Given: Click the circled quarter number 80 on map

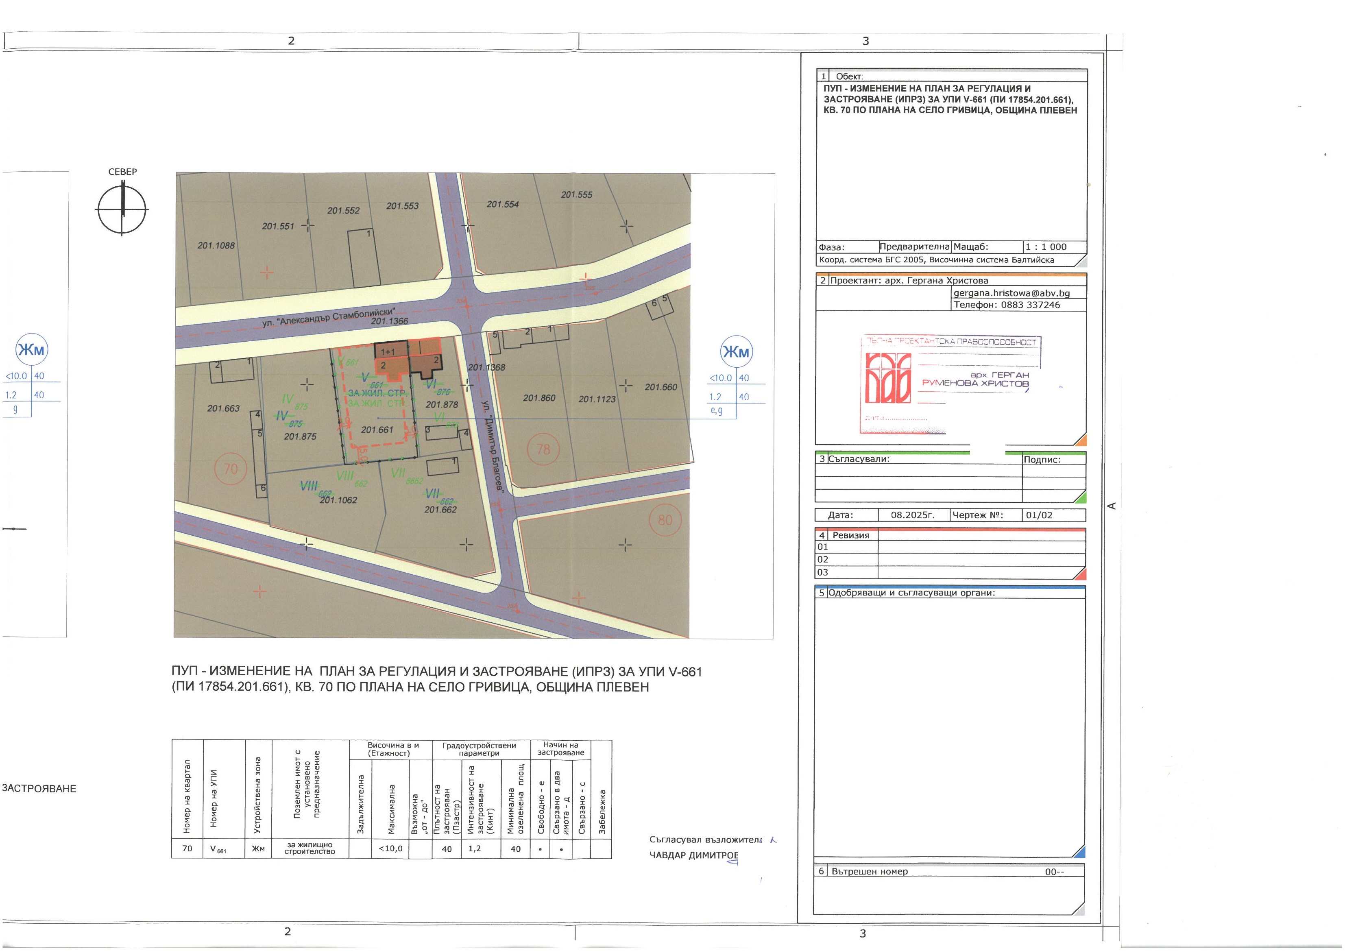Looking at the screenshot, I should pyautogui.click(x=665, y=520).
